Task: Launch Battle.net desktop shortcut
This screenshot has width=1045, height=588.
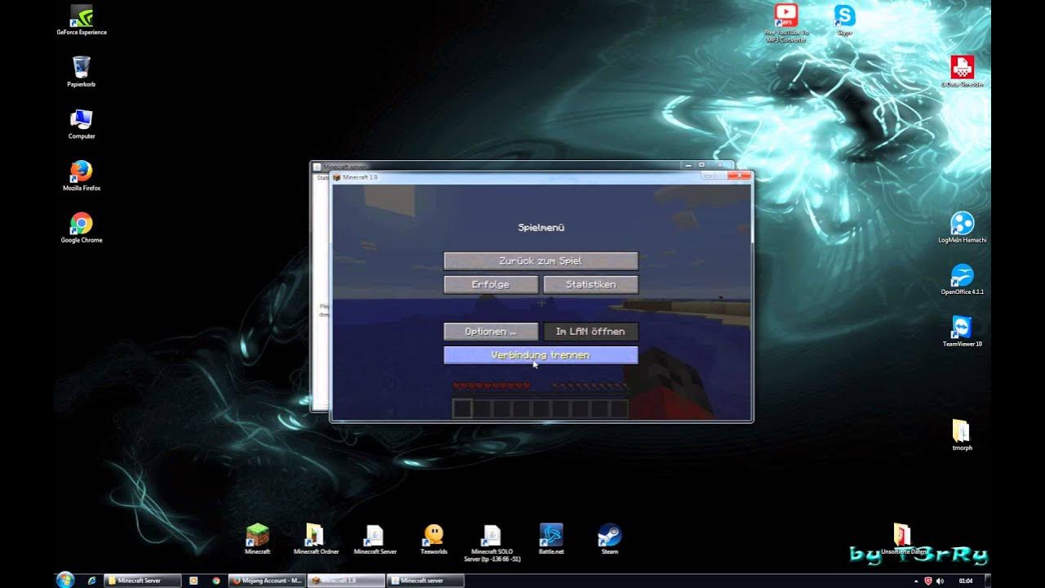Action: pyautogui.click(x=551, y=539)
